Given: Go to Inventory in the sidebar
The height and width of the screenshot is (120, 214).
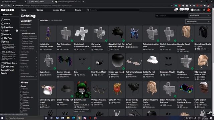Looking at the screenshot, I should pos(7,27).
